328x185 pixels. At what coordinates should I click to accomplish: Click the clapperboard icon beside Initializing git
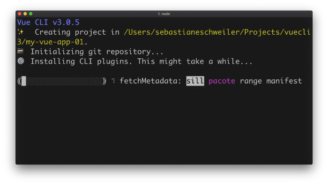(x=21, y=51)
